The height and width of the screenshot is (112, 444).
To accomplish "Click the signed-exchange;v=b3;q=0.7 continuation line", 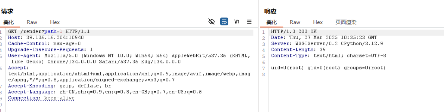I will (x=91, y=80).
